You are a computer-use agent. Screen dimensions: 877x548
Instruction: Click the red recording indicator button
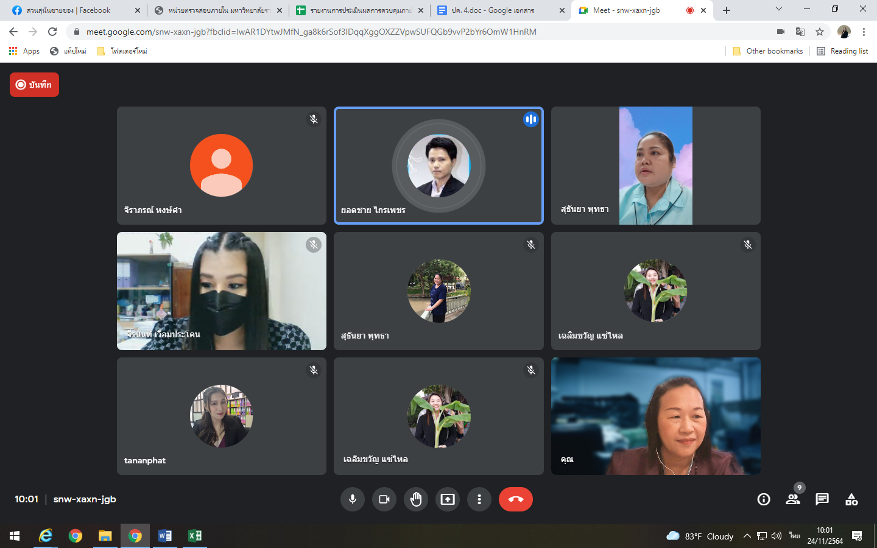pos(34,85)
